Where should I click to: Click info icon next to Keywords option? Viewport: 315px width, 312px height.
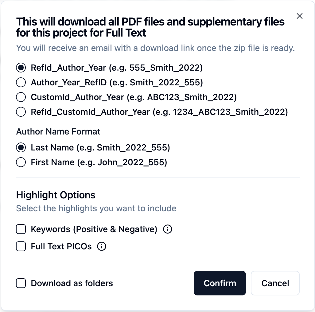(x=168, y=229)
